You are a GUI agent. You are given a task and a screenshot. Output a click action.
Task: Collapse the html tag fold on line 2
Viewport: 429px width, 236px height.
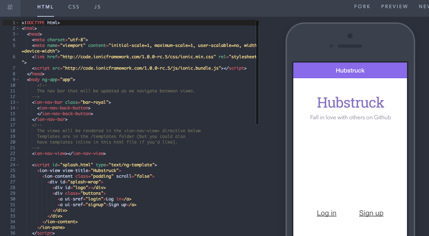[x=17, y=28]
